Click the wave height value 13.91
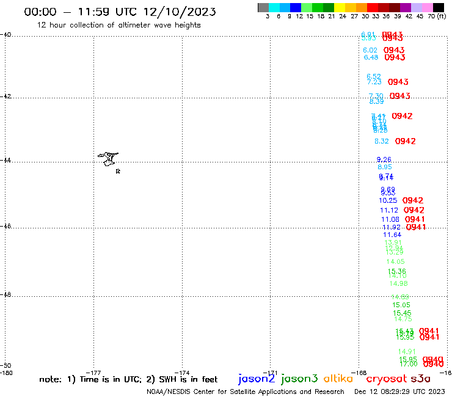The height and width of the screenshot is (397, 452). [393, 242]
